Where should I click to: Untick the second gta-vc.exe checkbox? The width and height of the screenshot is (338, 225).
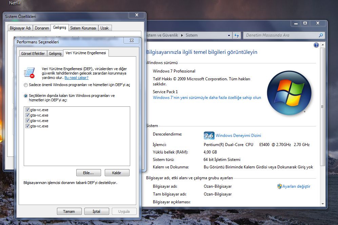tap(27, 115)
